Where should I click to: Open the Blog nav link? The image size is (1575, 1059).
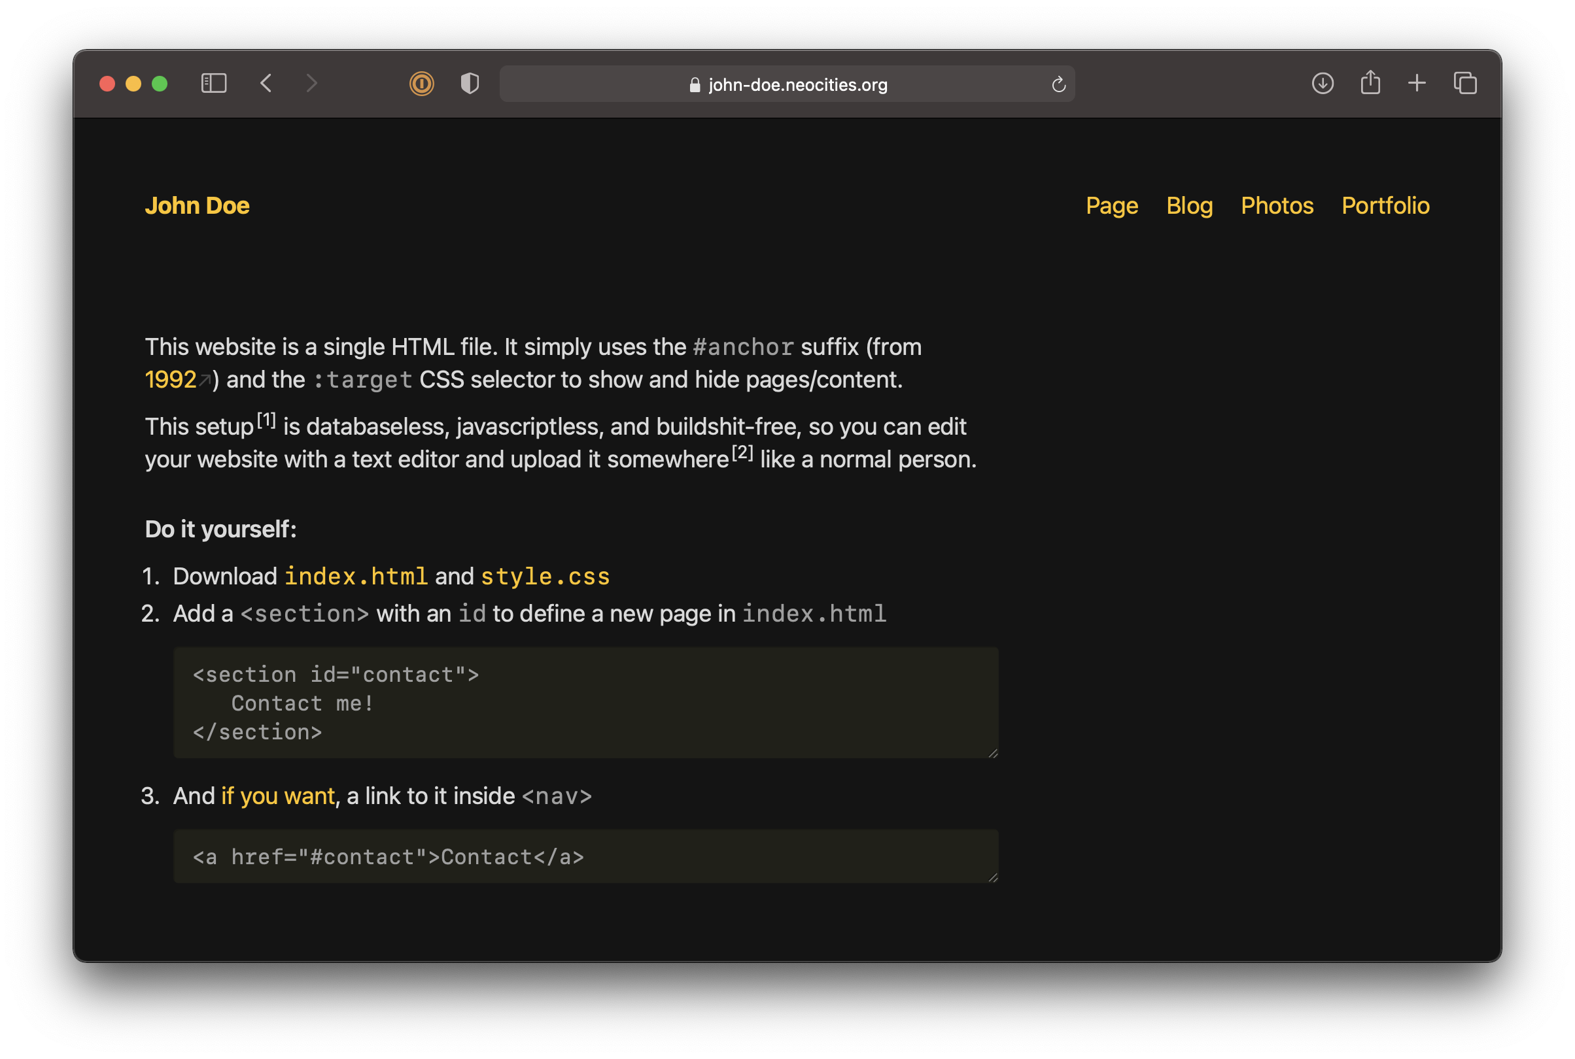click(x=1189, y=205)
